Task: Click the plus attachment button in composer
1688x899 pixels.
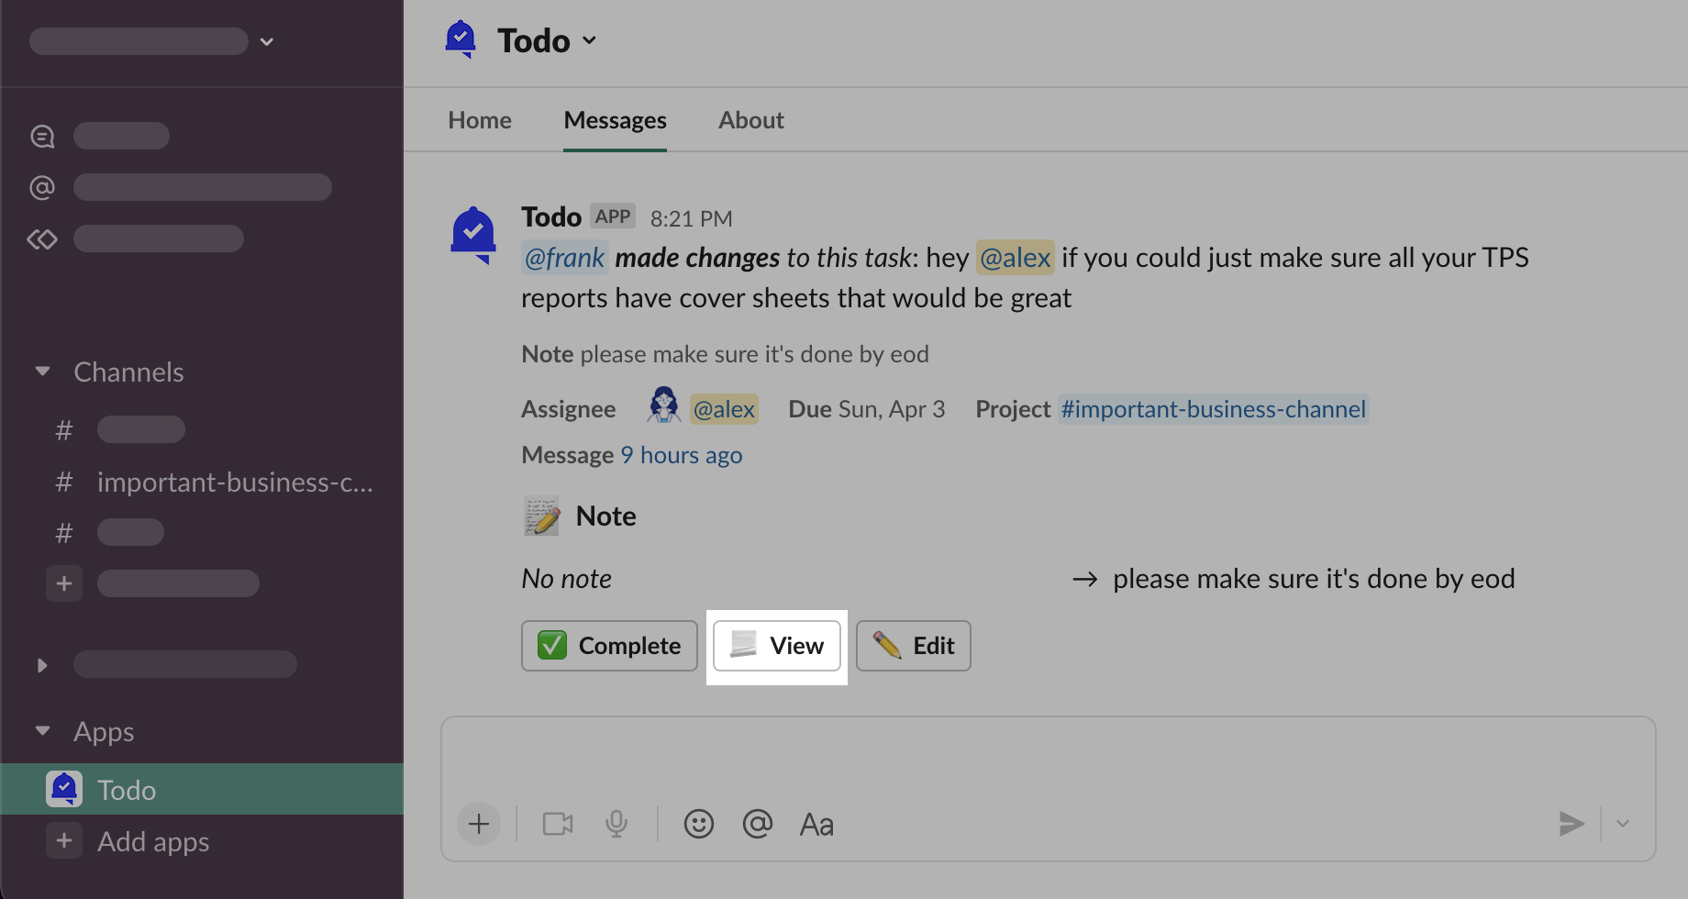Action: point(479,824)
